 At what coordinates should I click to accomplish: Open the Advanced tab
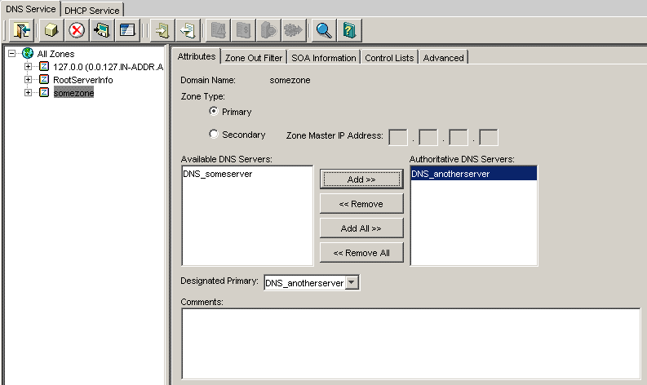444,58
